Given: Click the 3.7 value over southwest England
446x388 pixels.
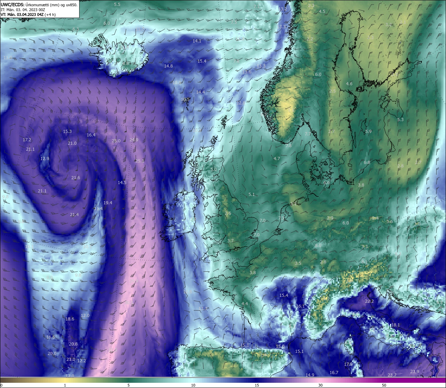Looking at the screenshot, I should pyautogui.click(x=230, y=241).
